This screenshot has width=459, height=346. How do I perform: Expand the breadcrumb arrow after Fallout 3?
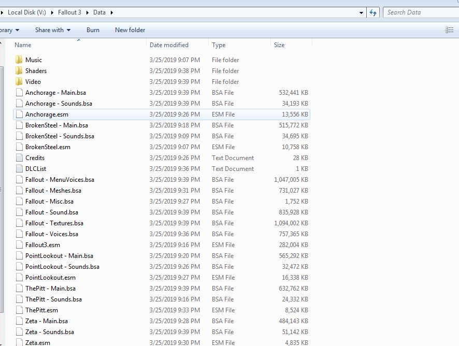(87, 12)
